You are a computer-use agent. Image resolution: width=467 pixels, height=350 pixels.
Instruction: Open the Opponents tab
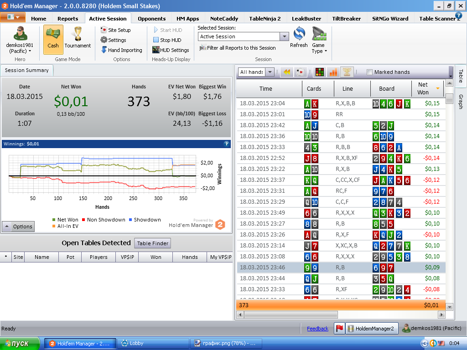(151, 18)
